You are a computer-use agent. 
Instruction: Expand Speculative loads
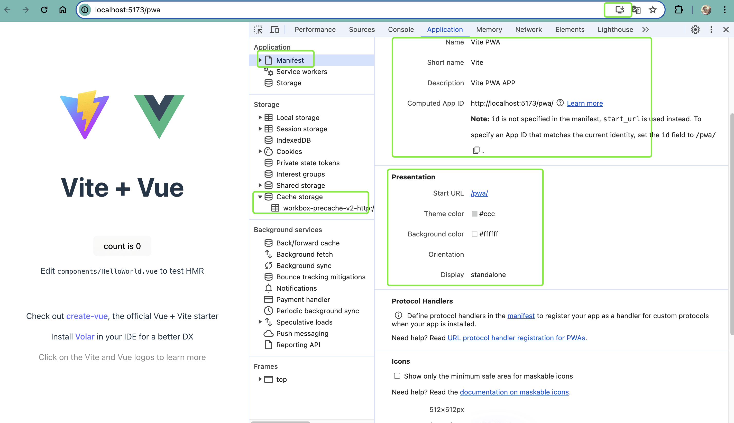click(x=260, y=322)
